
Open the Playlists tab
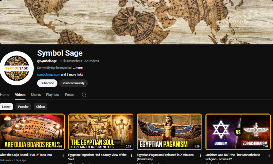click(52, 95)
